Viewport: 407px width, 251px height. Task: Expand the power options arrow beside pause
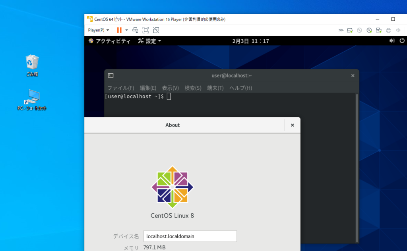coord(127,30)
